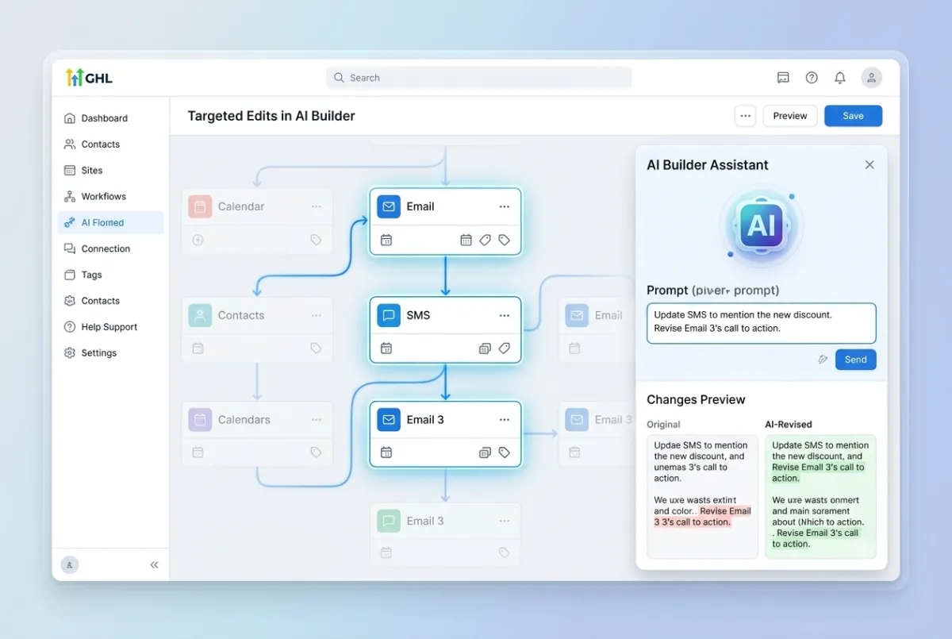Collapse the sidebar with the double chevron
This screenshot has height=639, width=952.
[x=154, y=565]
